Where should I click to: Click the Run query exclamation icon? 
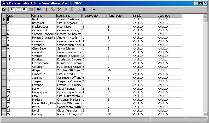click(x=47, y=9)
